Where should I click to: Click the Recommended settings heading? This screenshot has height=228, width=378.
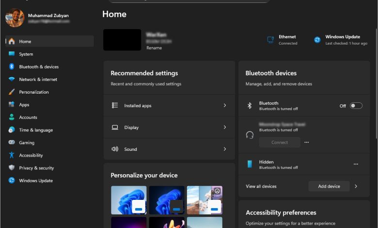pyautogui.click(x=144, y=73)
